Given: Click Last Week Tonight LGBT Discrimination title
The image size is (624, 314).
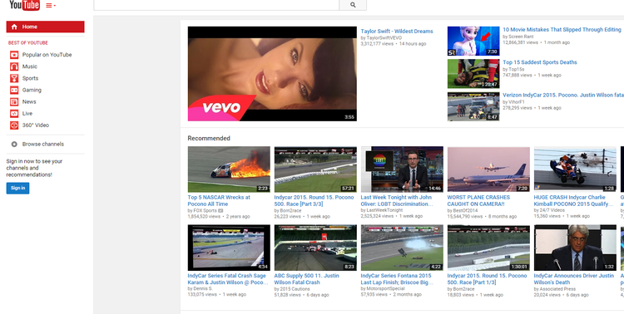Looking at the screenshot, I should tap(397, 201).
